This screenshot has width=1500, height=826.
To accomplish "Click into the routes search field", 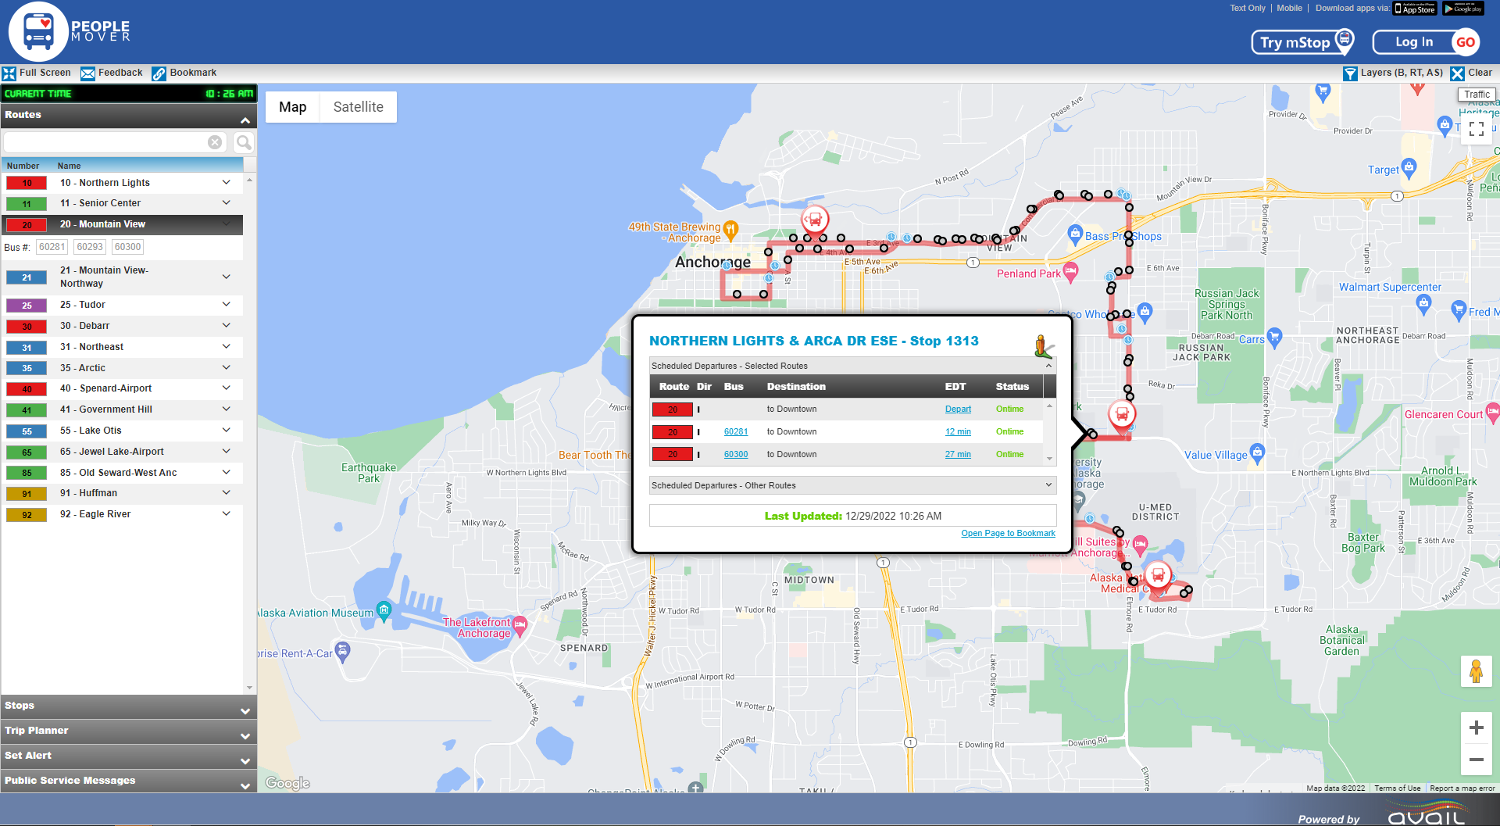I will pos(105,142).
